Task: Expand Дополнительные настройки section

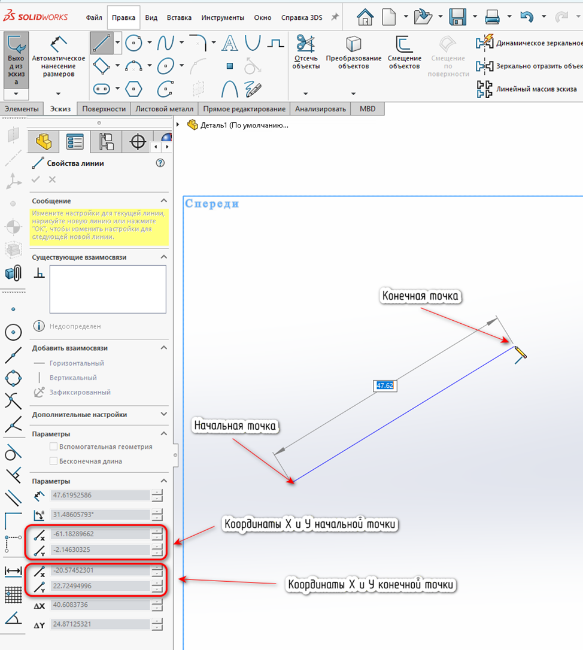Action: 164,414
